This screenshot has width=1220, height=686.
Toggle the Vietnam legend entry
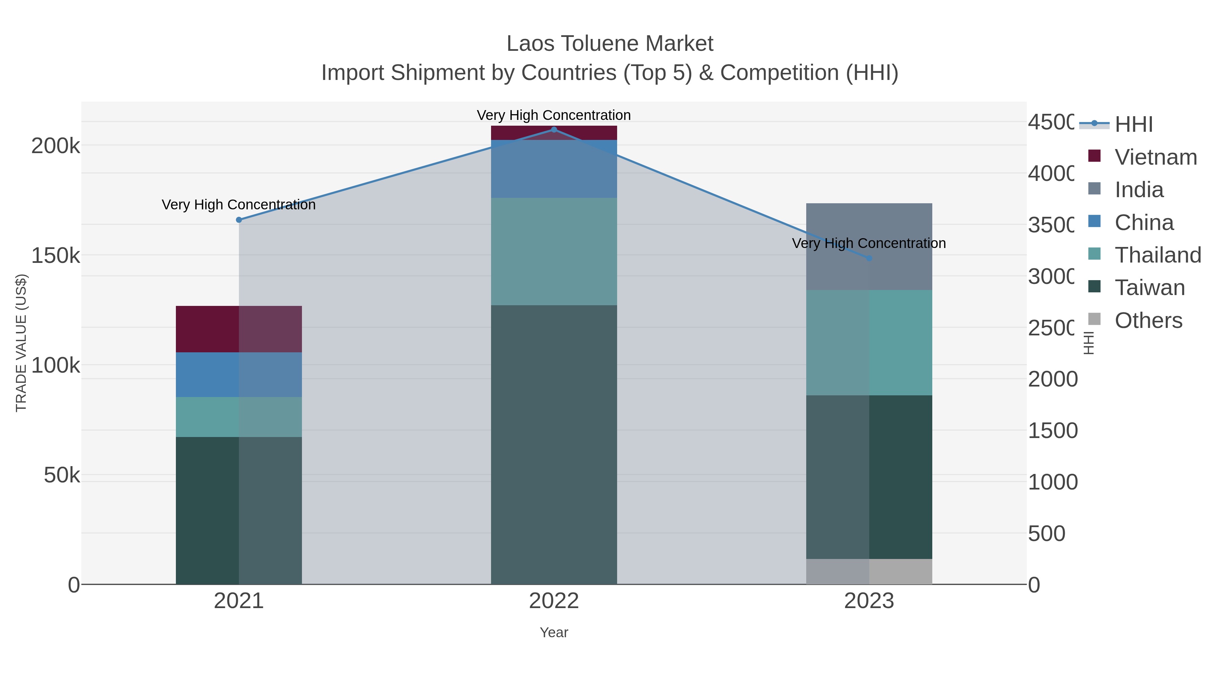(1142, 157)
